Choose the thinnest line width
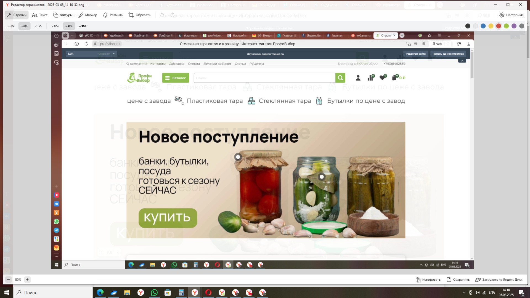 point(55,26)
